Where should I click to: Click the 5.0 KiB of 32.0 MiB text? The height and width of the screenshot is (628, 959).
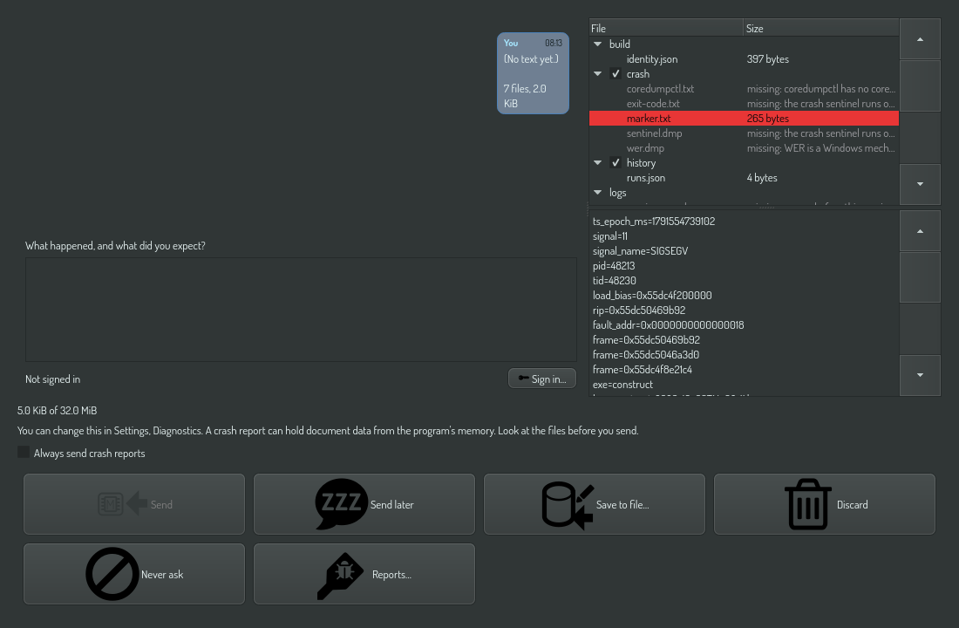tap(57, 410)
